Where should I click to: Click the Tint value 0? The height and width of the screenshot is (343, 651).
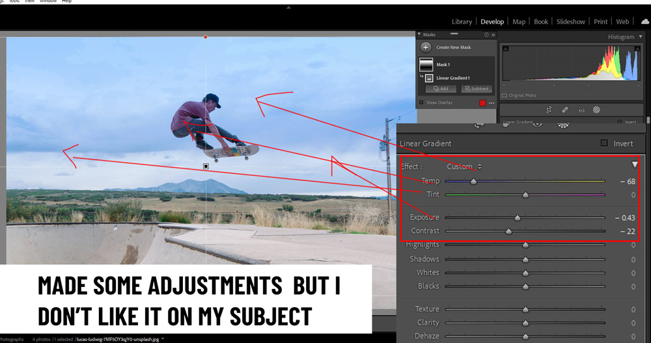[633, 195]
